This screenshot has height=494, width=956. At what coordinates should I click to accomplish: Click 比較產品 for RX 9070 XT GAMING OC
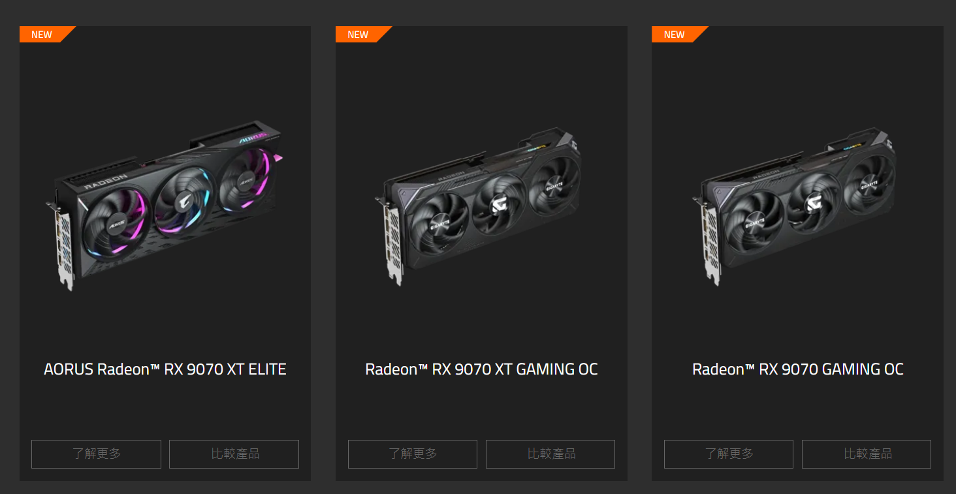(550, 454)
